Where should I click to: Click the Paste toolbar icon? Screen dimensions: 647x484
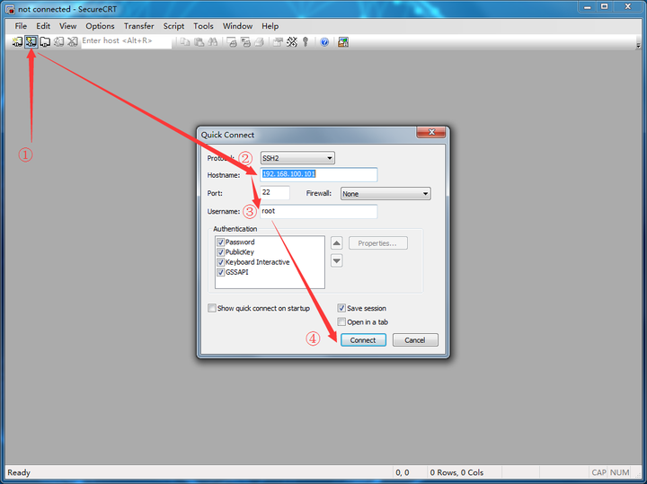[199, 41]
